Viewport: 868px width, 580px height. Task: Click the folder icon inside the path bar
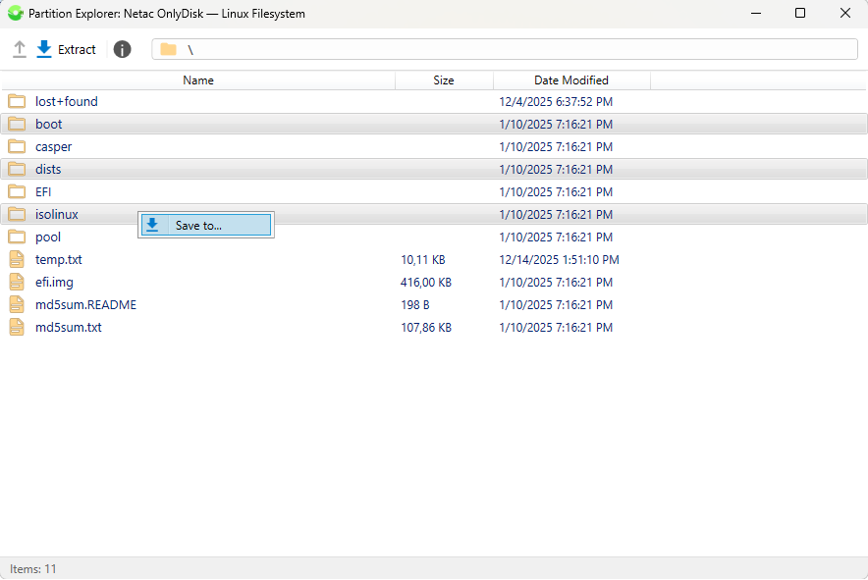pos(168,47)
